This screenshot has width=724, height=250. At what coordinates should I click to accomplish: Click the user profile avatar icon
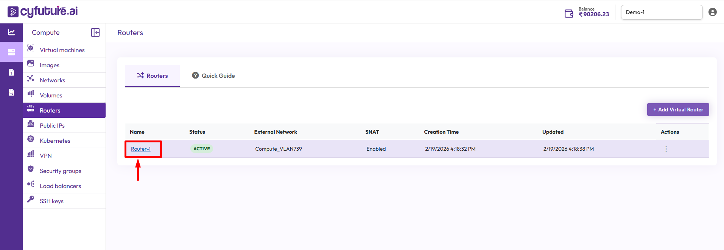(712, 12)
